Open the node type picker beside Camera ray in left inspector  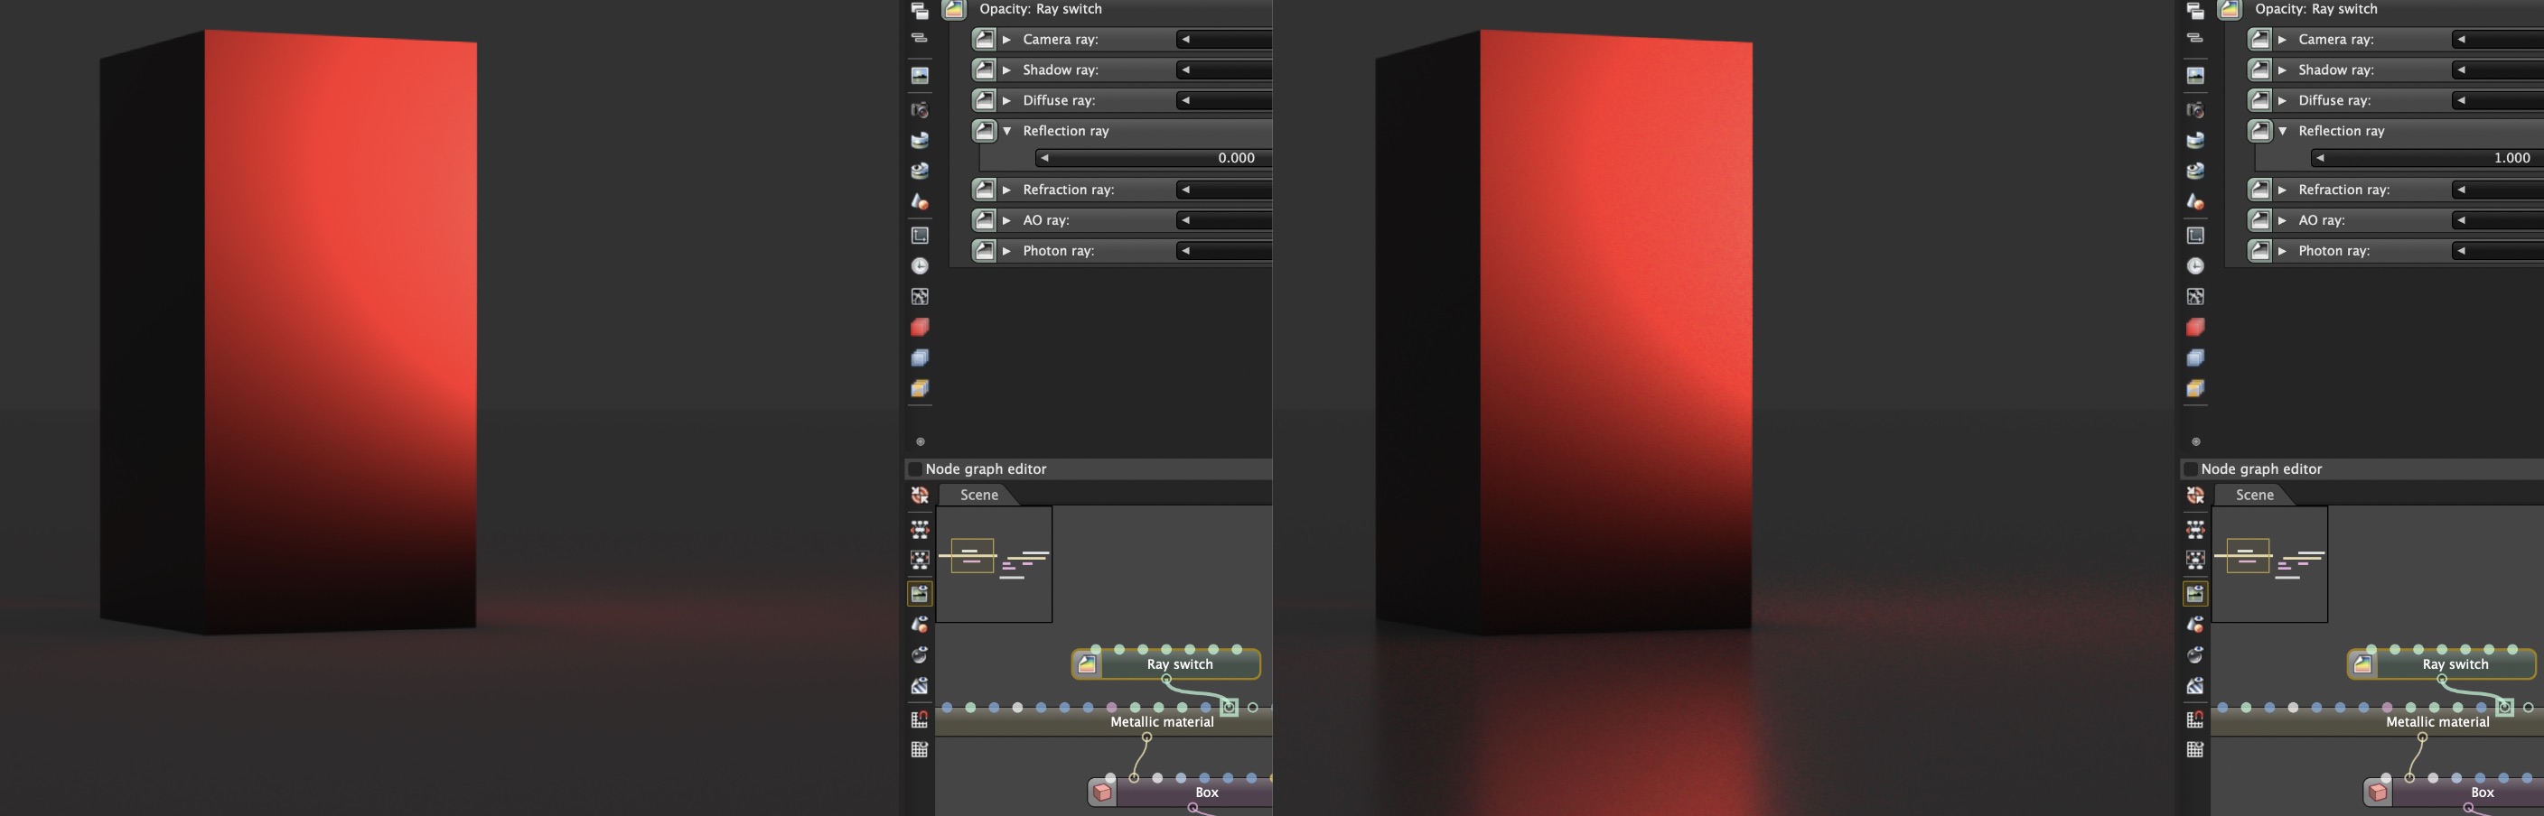(x=984, y=40)
